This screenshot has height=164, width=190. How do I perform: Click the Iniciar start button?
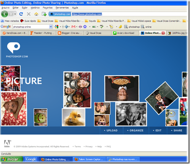(11, 159)
